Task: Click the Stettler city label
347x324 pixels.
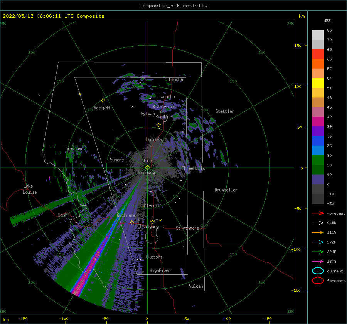Action: [225, 111]
